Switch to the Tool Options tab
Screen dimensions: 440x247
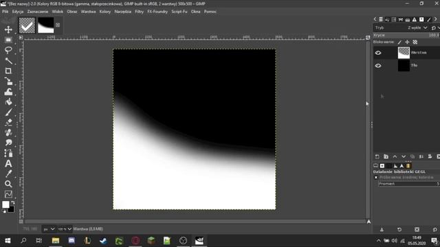376,166
